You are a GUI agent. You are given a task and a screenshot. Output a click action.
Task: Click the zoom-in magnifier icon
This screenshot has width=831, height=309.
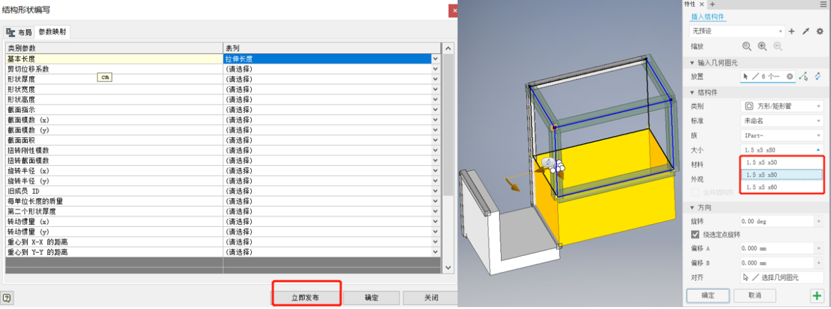click(763, 46)
